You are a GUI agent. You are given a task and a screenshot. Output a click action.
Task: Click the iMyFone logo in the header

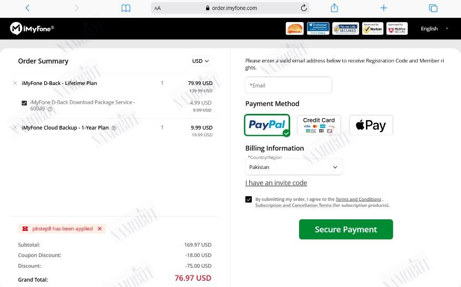pos(32,28)
